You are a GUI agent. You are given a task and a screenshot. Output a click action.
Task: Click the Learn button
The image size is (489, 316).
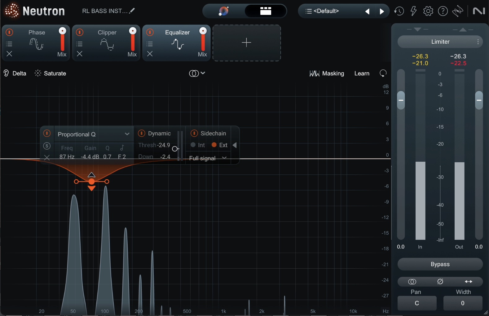[362, 73]
